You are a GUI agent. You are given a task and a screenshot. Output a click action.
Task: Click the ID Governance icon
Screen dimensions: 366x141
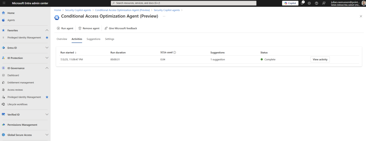[x=3, y=68]
